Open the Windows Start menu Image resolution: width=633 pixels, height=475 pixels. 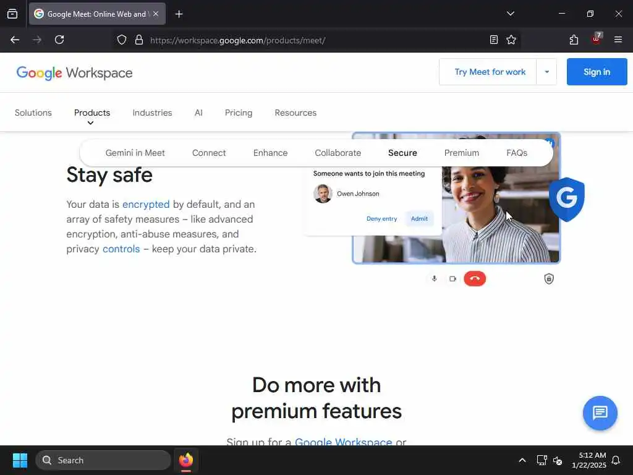(20, 460)
